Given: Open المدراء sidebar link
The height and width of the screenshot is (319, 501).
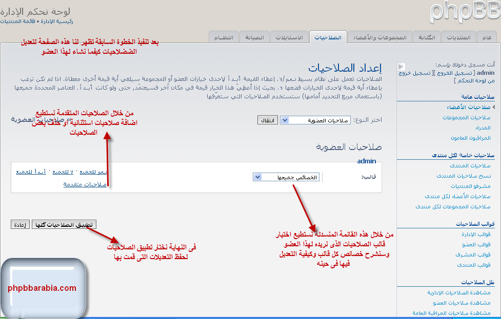Looking at the screenshot, I should [483, 127].
